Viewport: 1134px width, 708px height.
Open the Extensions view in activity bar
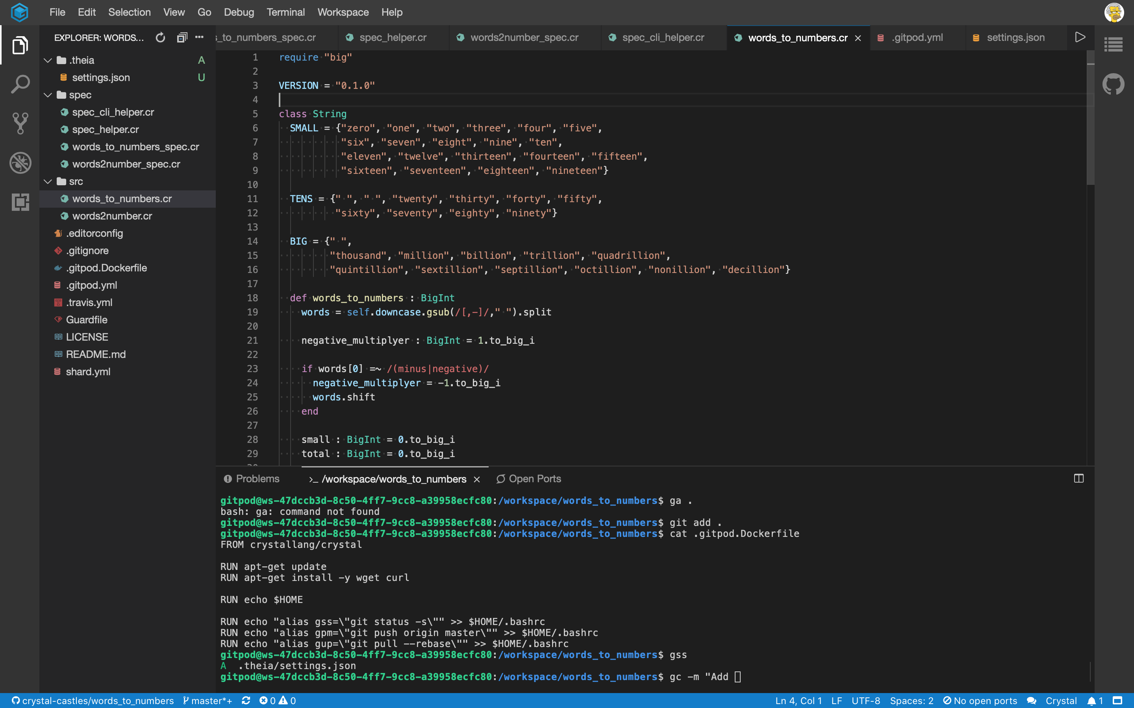click(20, 202)
